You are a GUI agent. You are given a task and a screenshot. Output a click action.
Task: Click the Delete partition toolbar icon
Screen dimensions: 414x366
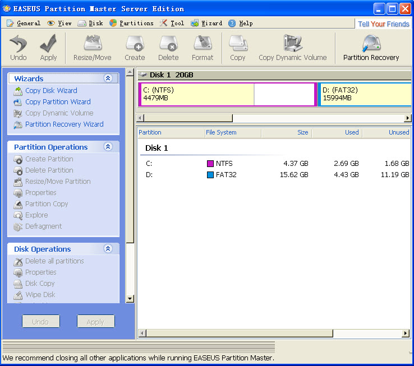click(168, 44)
